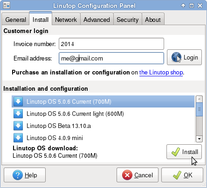This screenshot has height=188, width=207.
Task: Click download icon for Linutop OS 4.0.9 mini
Action: pos(18,138)
